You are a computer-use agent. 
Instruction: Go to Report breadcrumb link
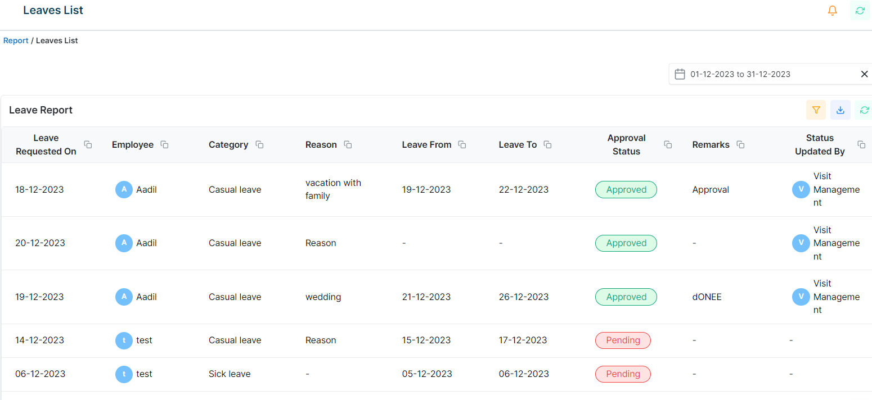point(16,40)
